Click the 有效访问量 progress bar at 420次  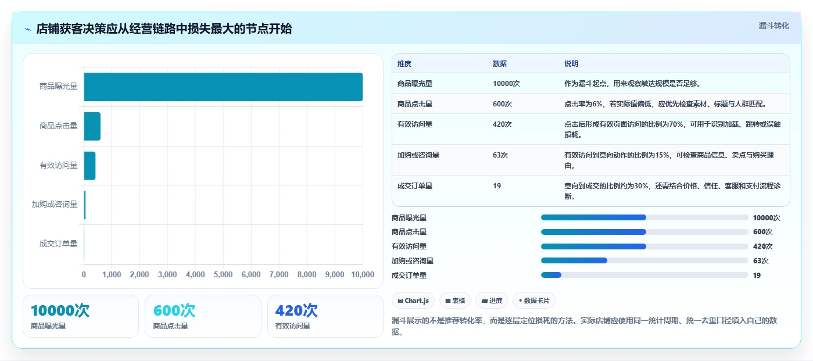(x=644, y=246)
